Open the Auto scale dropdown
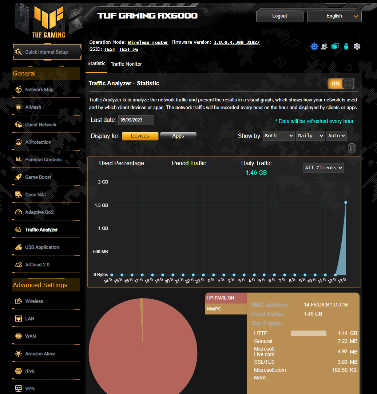Viewport: 377px width, 394px height. click(x=336, y=136)
